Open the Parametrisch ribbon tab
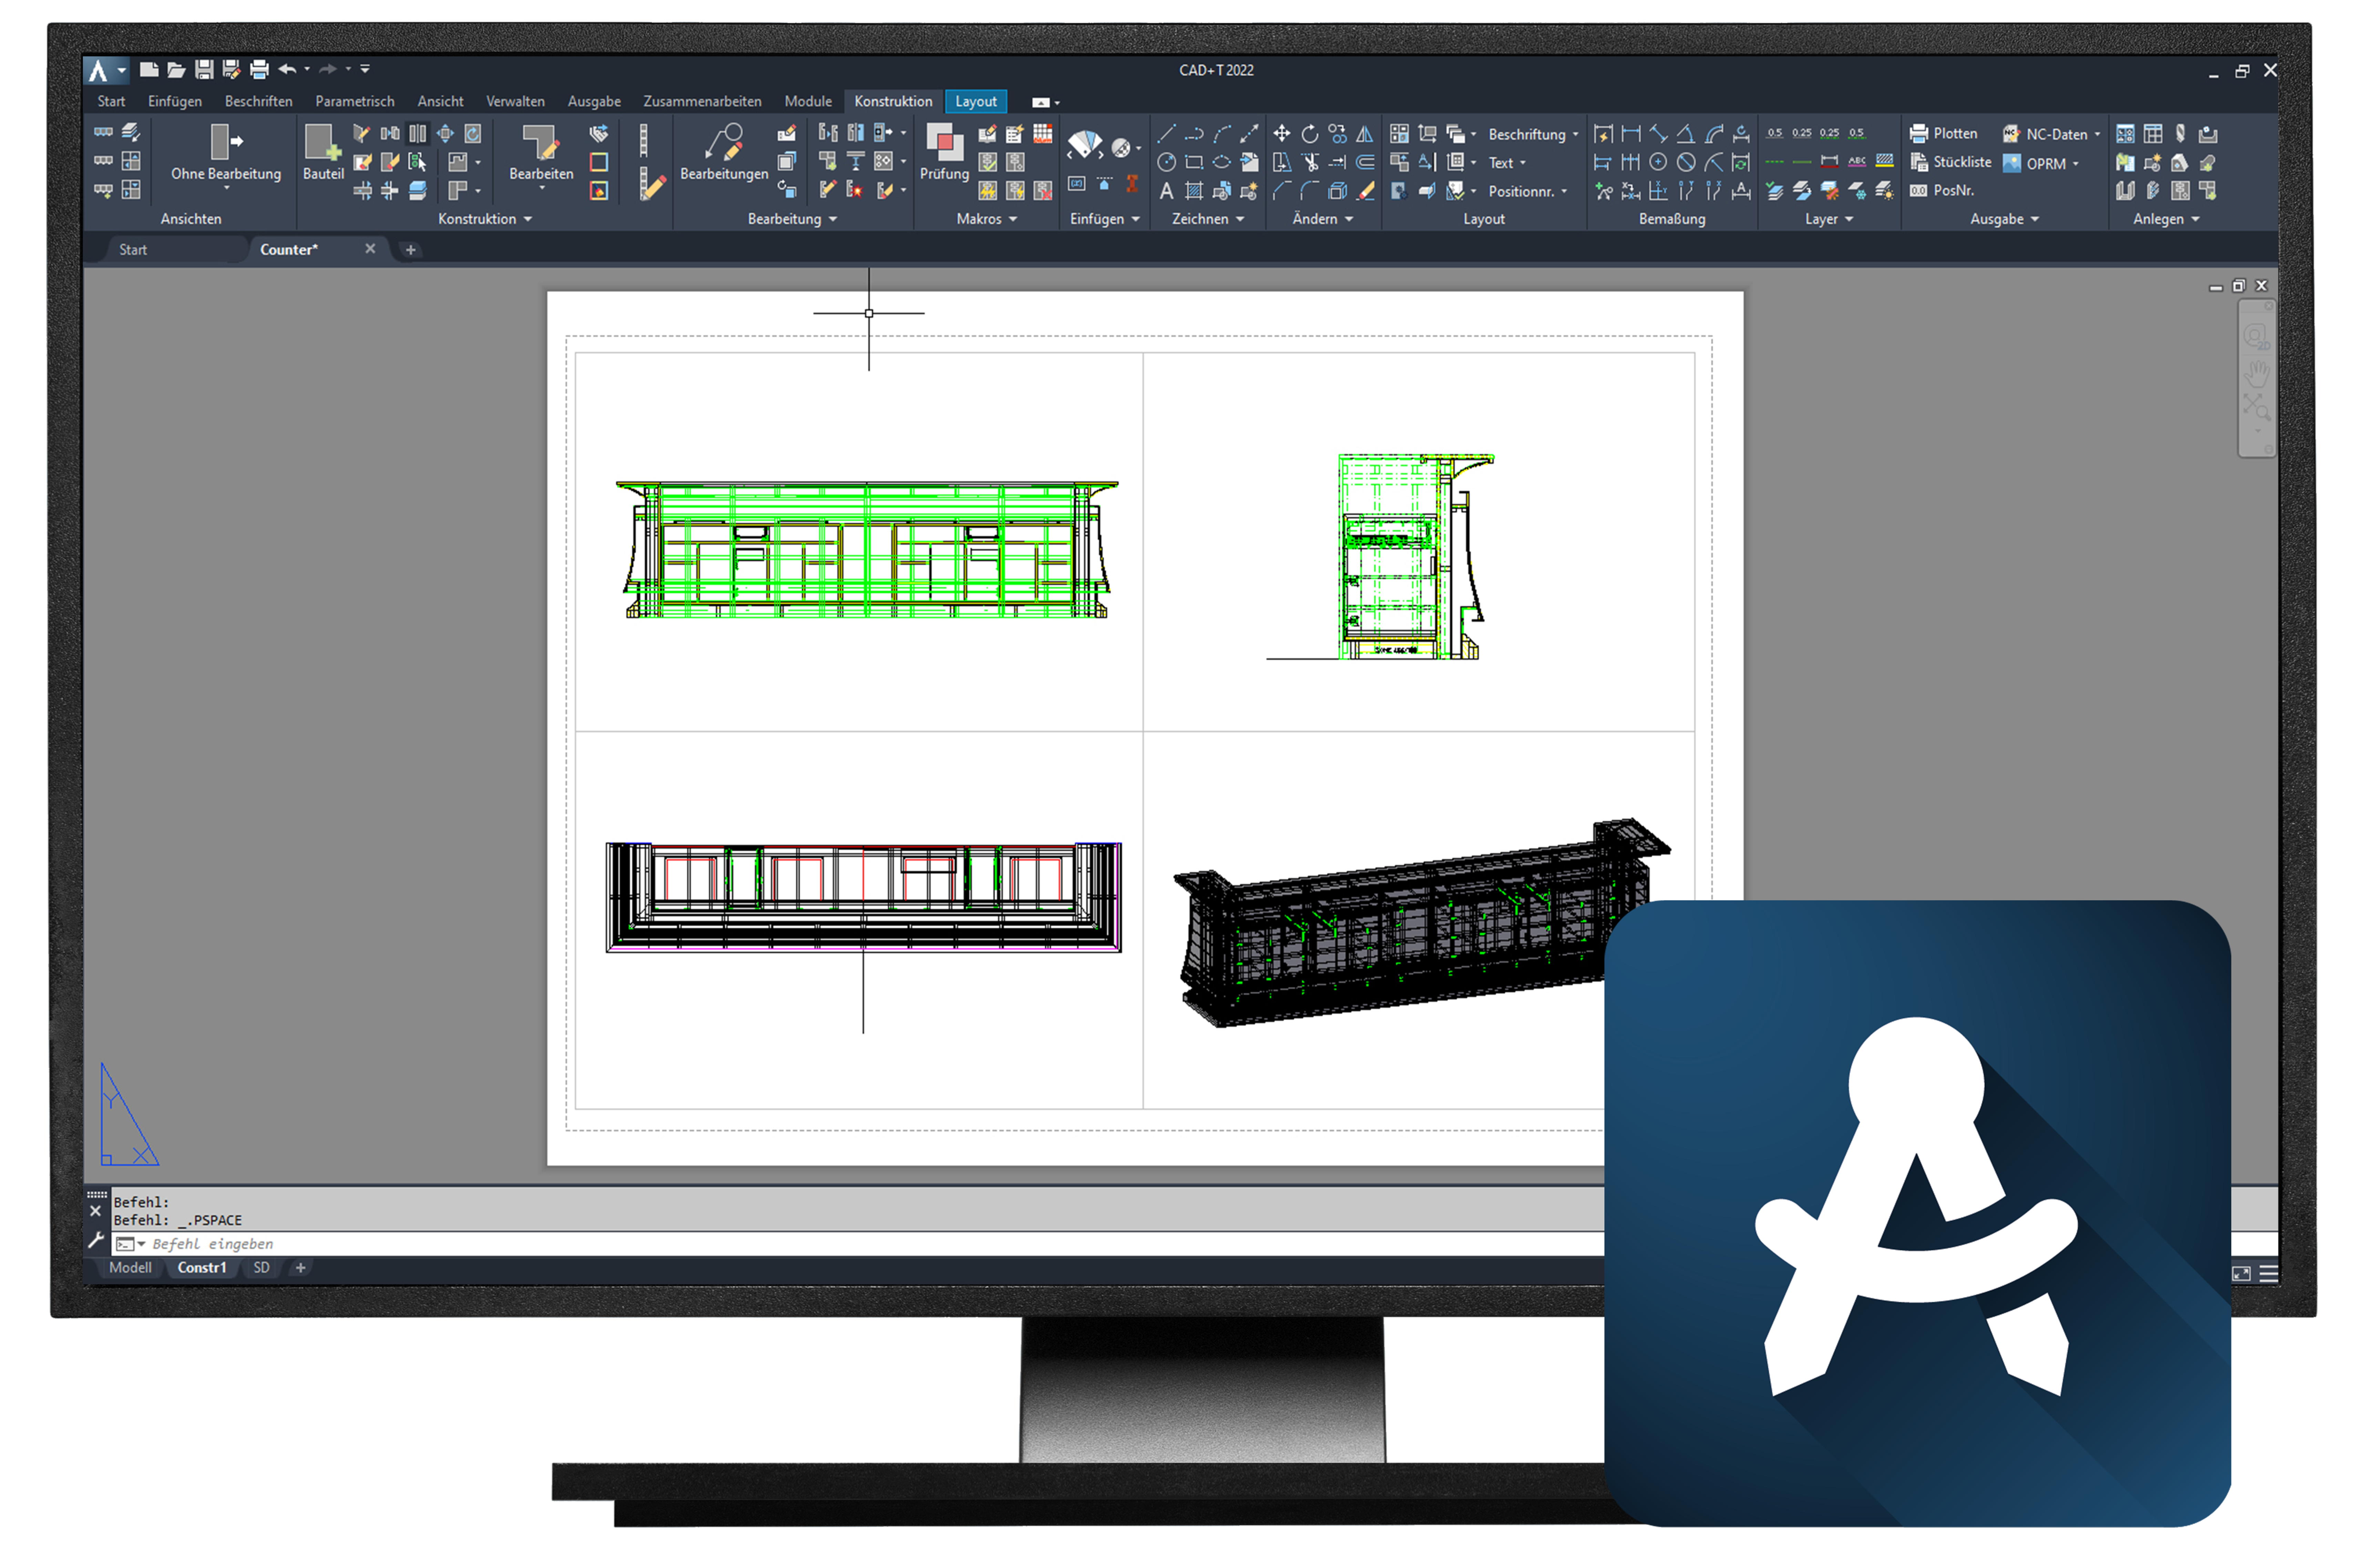Viewport: 2365px width, 1568px height. 355,101
